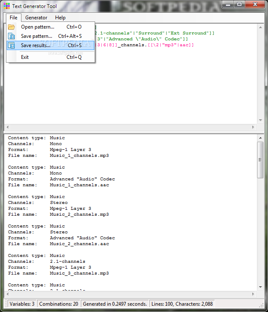Click the Combinations: 20 status entry
268x312 pixels.
tap(59, 304)
